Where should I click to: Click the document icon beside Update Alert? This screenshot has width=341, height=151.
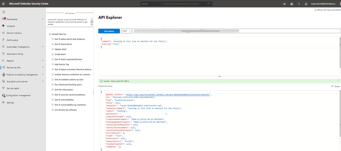tap(53, 49)
